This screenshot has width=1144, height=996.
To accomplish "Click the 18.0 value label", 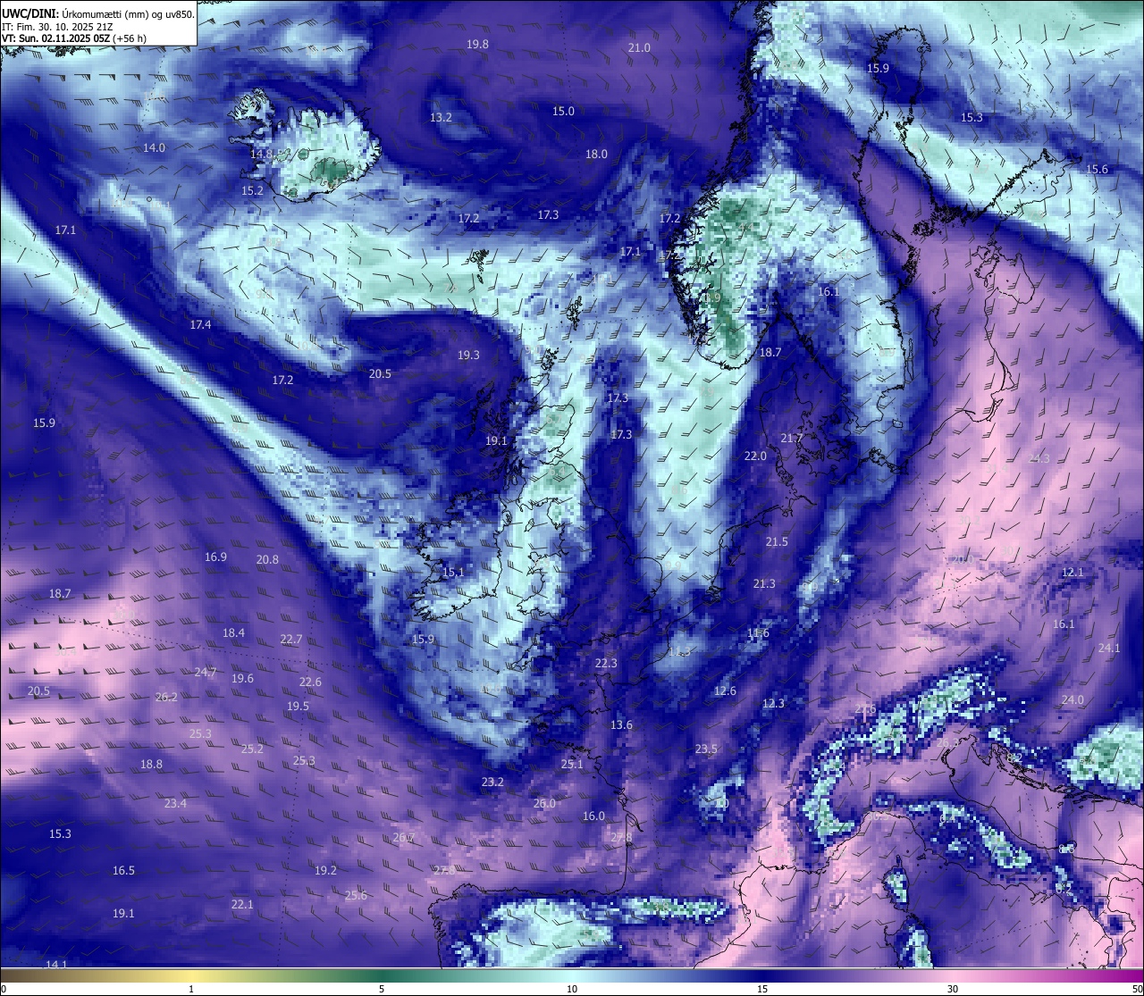I will pos(596,155).
